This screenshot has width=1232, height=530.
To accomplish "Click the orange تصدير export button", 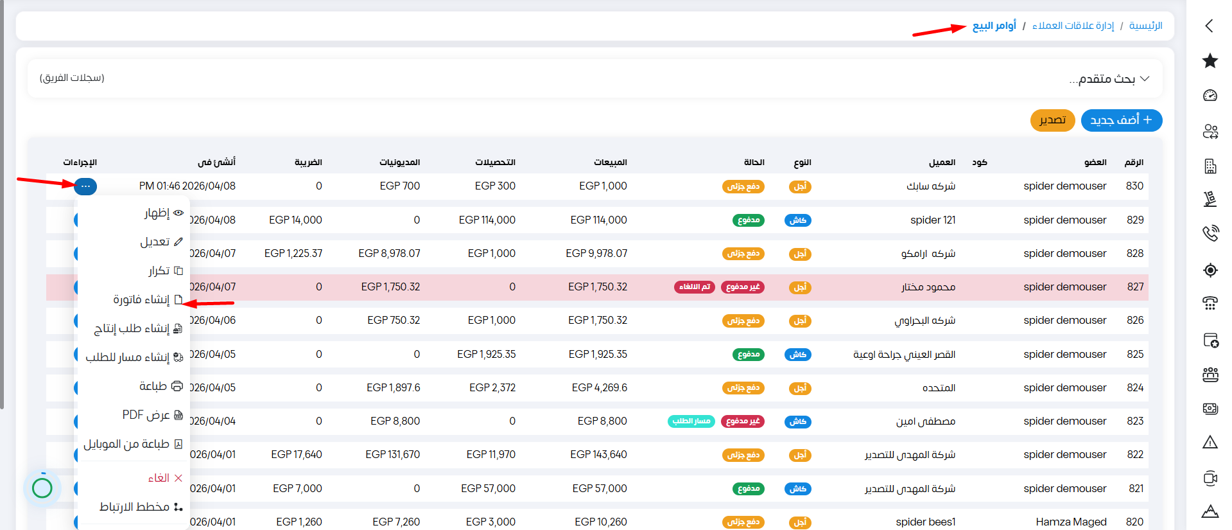I will [x=1052, y=120].
